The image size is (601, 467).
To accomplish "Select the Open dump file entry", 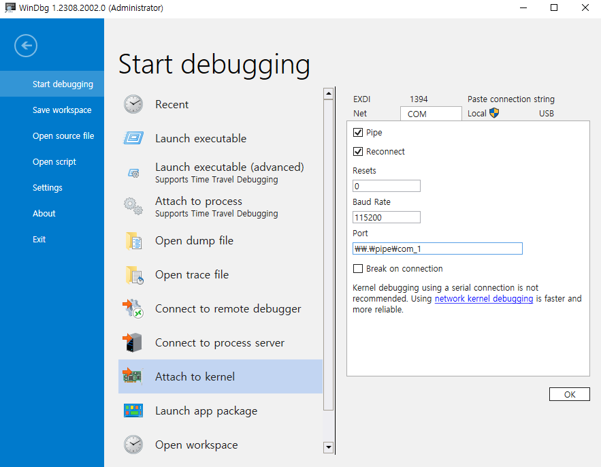I will [x=221, y=241].
